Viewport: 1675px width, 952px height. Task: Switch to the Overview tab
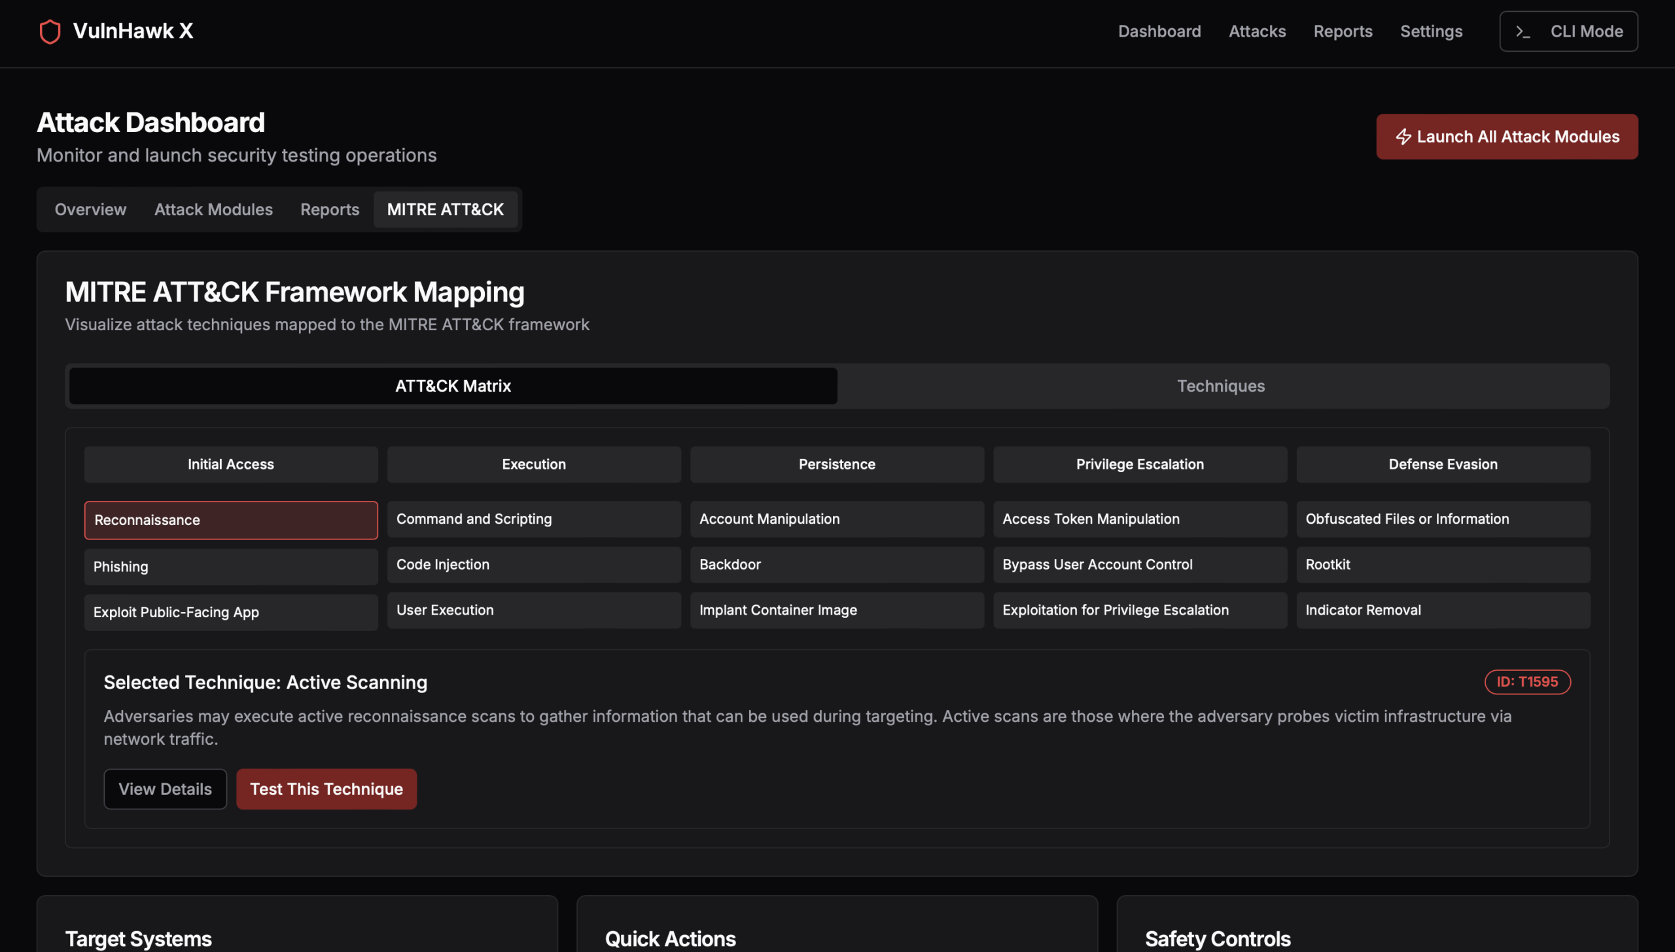coord(90,209)
